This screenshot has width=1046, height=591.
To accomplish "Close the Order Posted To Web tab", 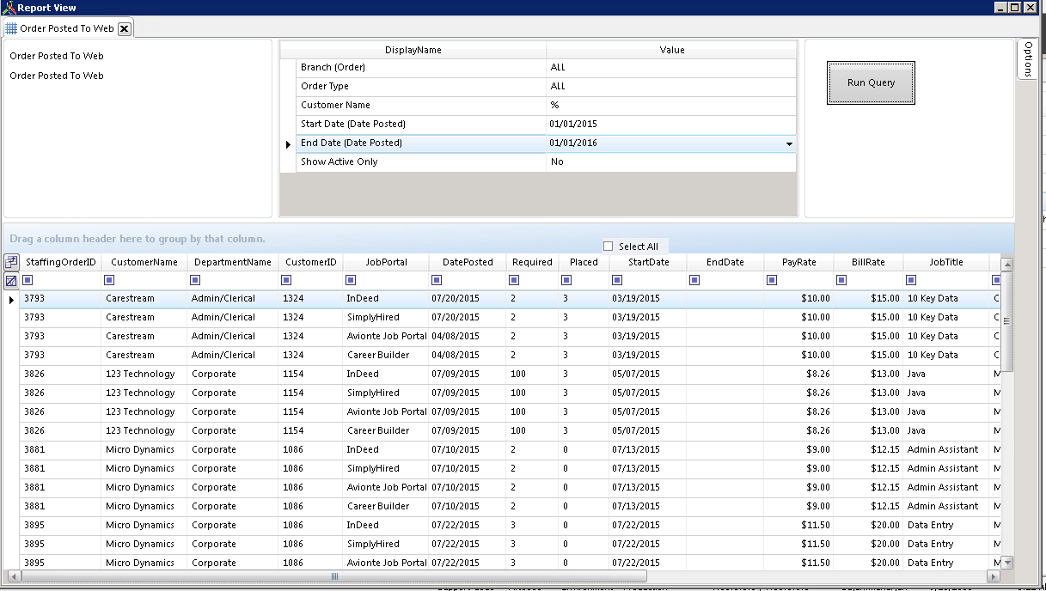I will click(124, 28).
